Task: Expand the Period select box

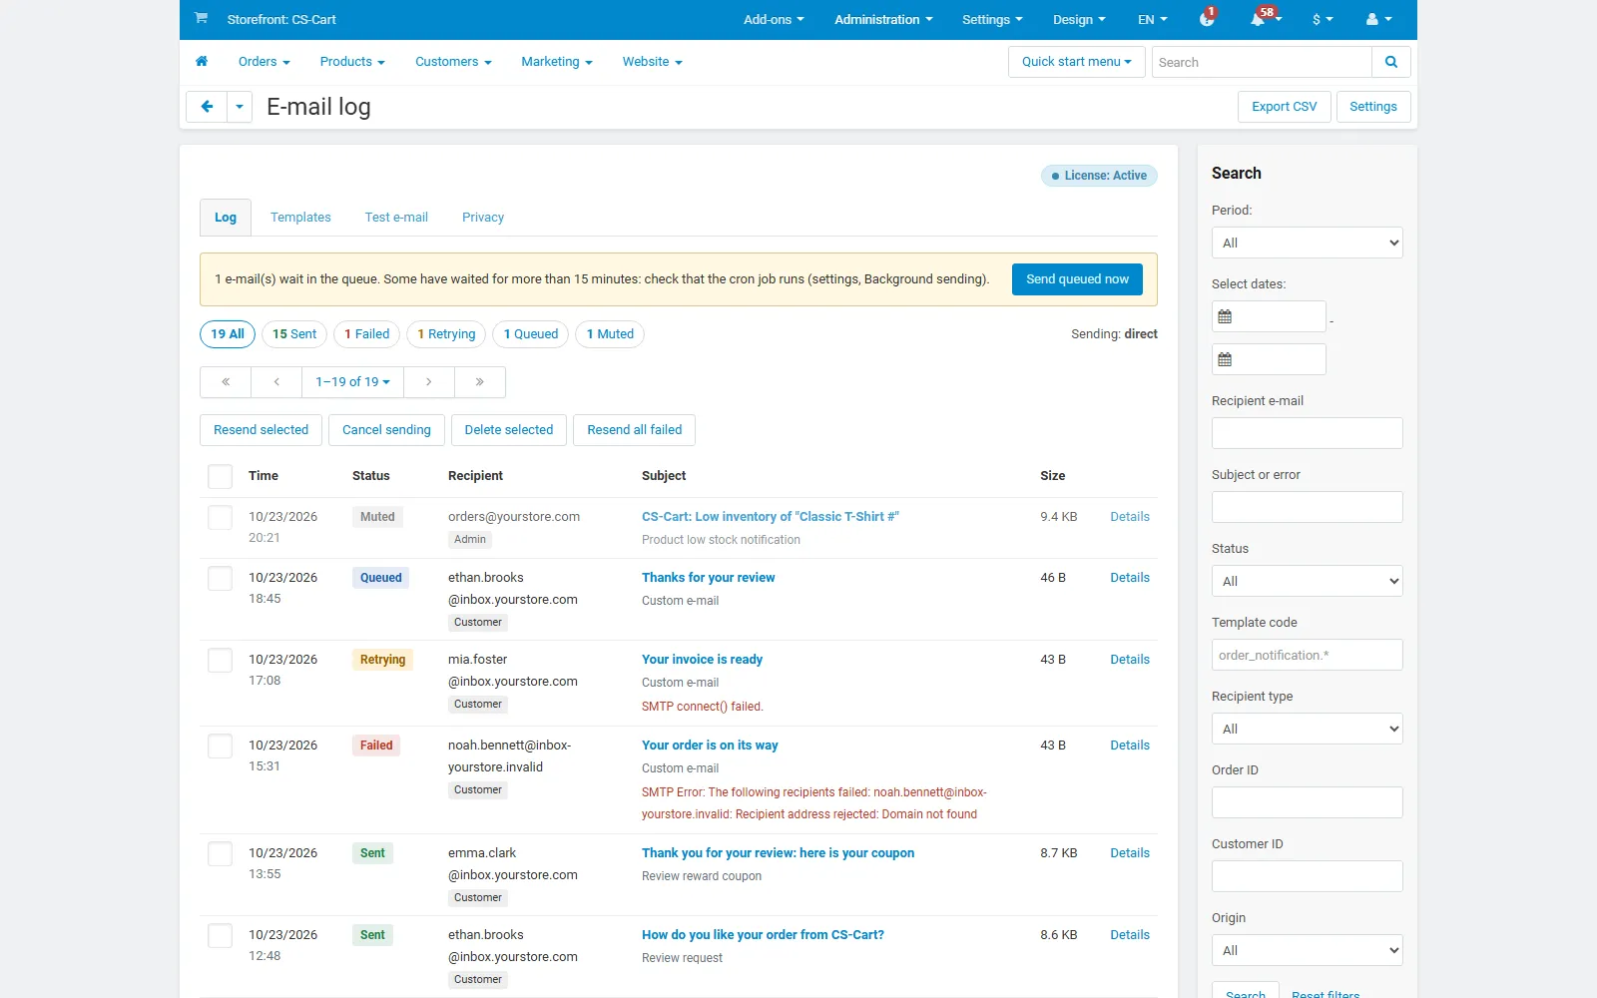Action: pyautogui.click(x=1308, y=243)
